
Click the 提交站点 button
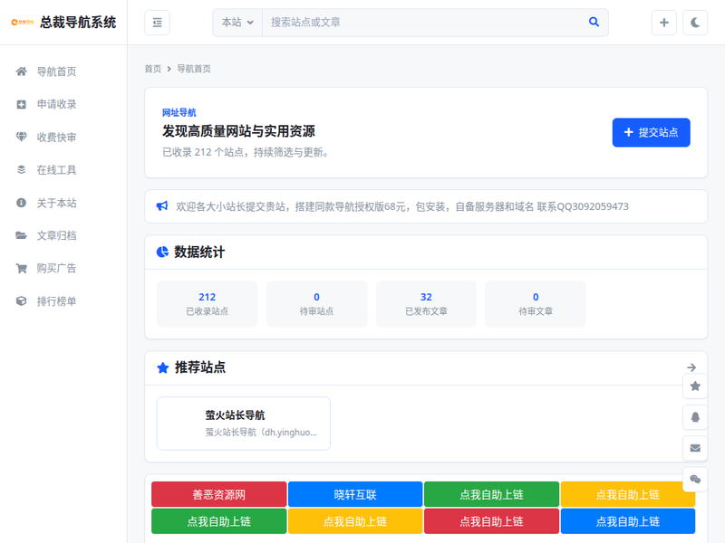[651, 132]
